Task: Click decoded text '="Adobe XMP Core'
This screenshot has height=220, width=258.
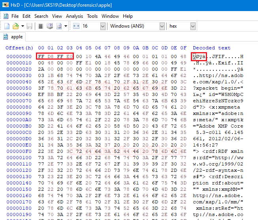Action: pyautogui.click(x=218, y=126)
